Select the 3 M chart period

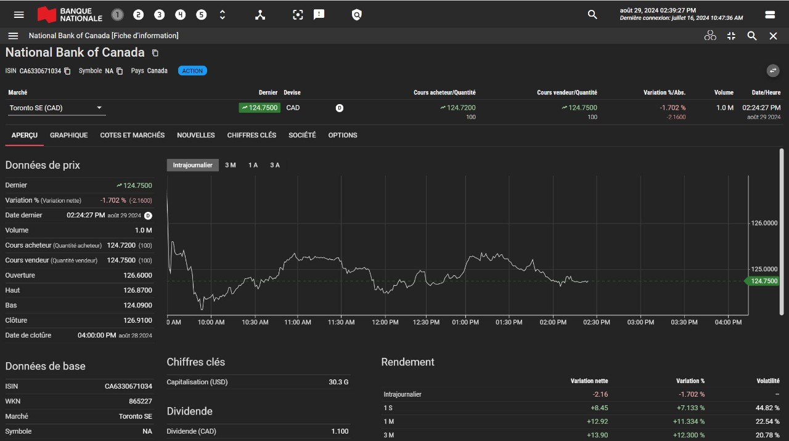click(x=231, y=165)
